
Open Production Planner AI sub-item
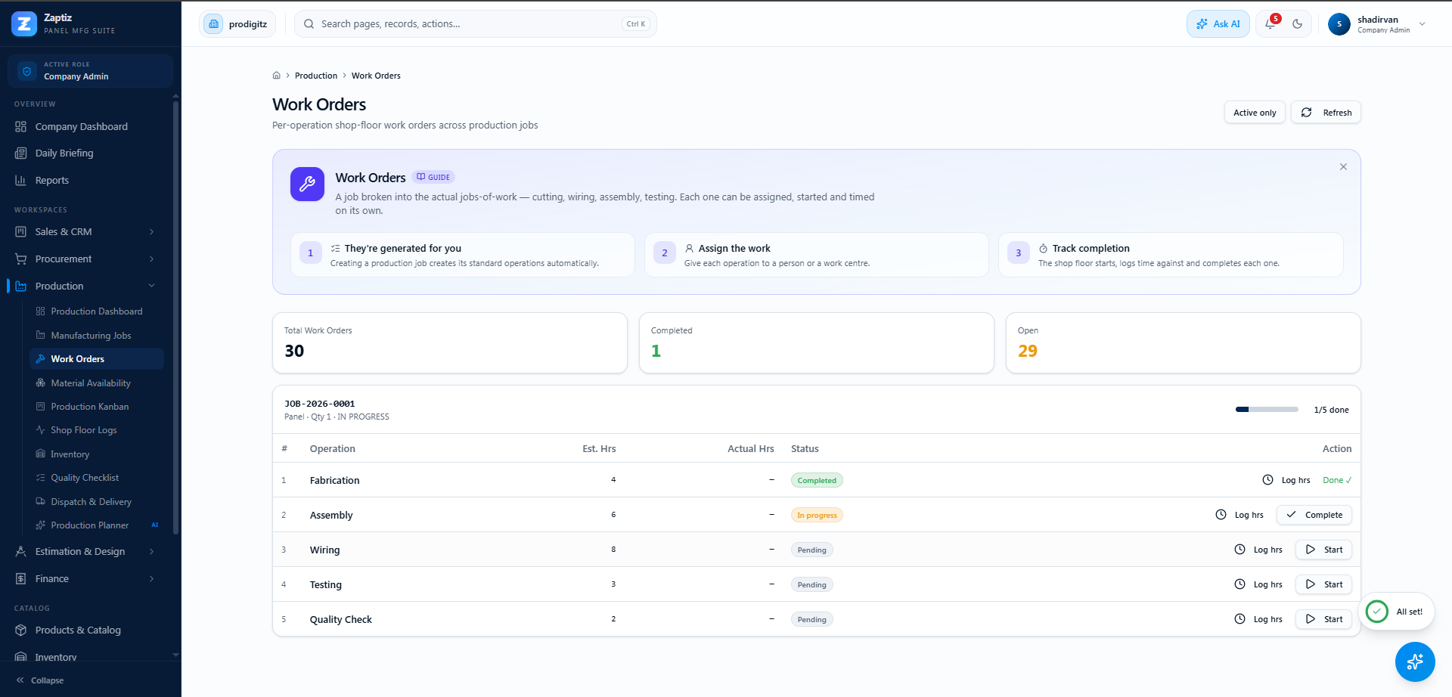click(x=97, y=525)
